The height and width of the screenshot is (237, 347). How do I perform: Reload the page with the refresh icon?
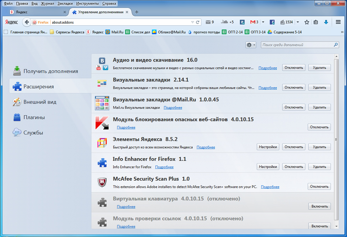click(198, 22)
